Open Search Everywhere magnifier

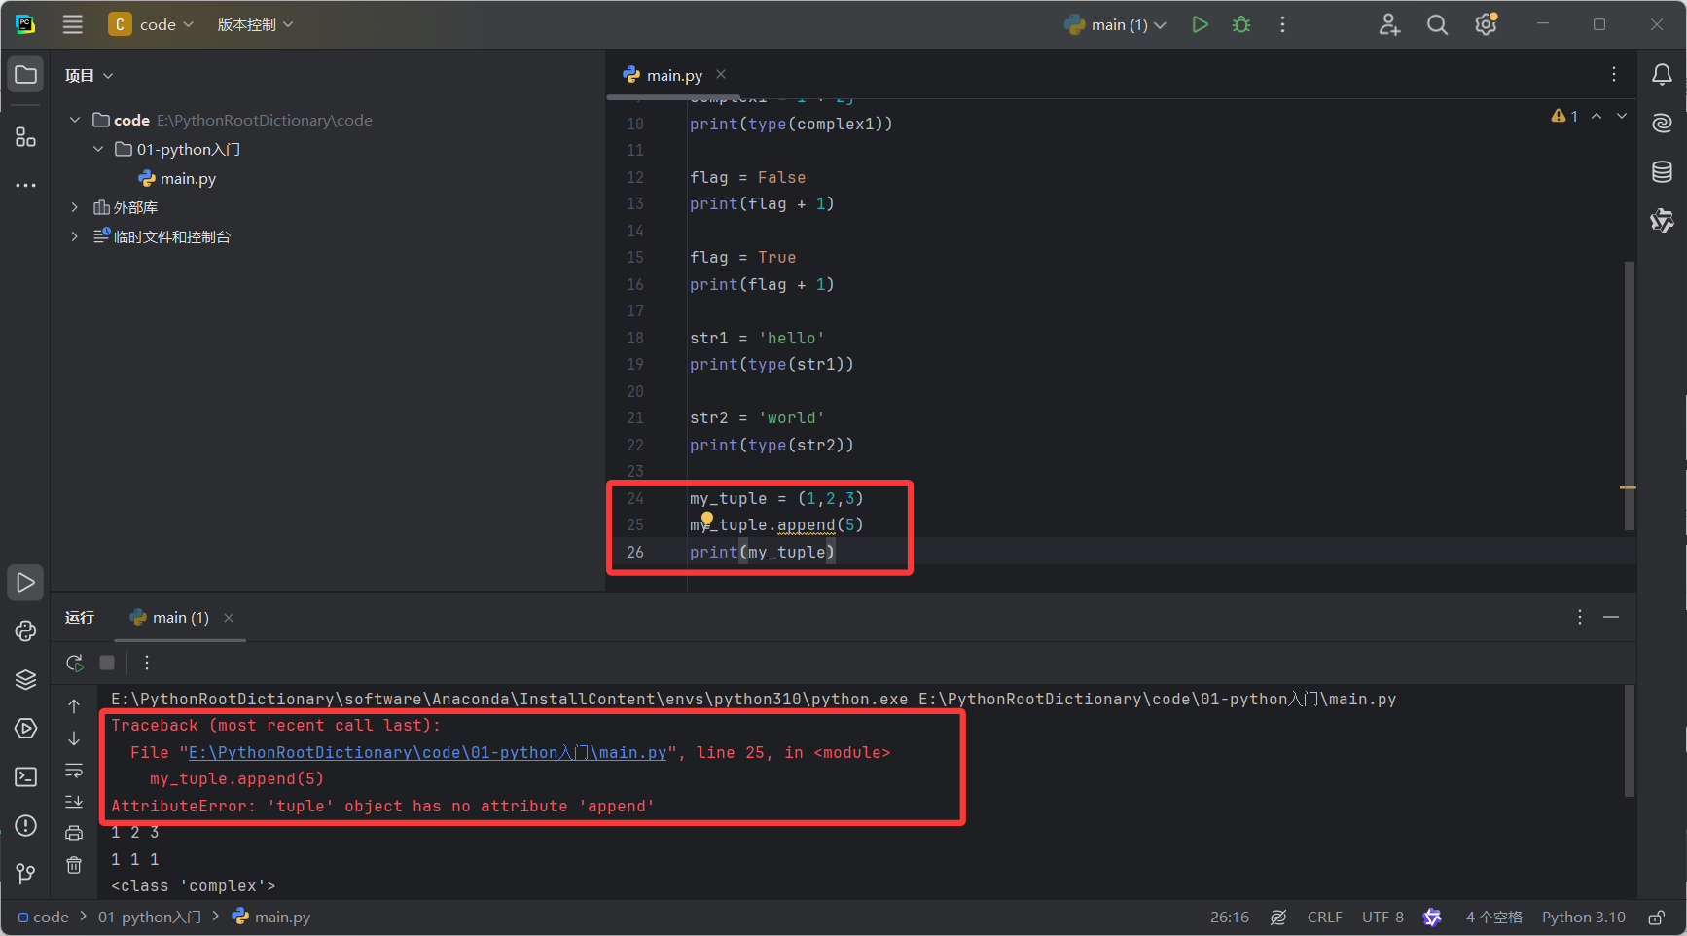click(x=1437, y=24)
